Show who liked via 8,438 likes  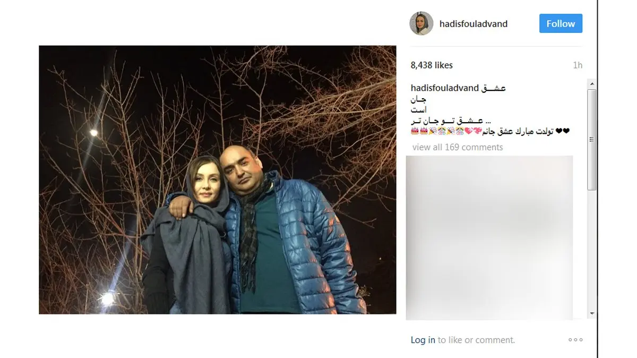tap(432, 65)
